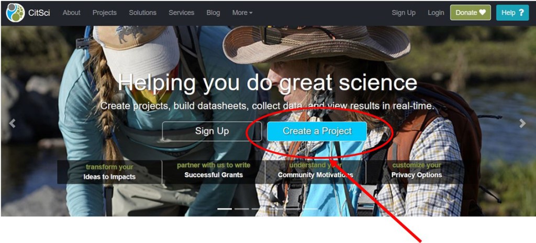
Task: Click the heart Donate button
Action: [471, 13]
